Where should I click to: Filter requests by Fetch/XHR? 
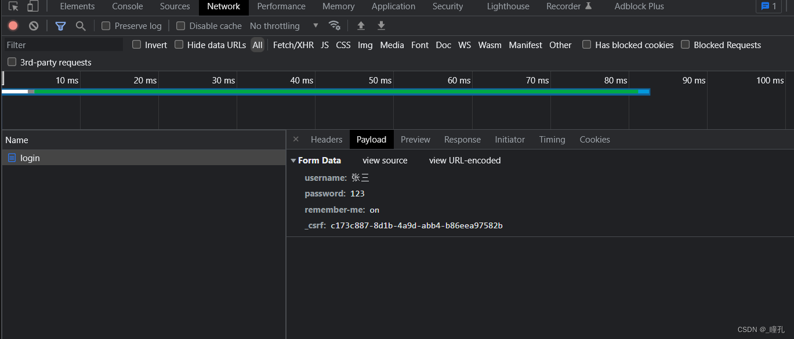pos(293,45)
